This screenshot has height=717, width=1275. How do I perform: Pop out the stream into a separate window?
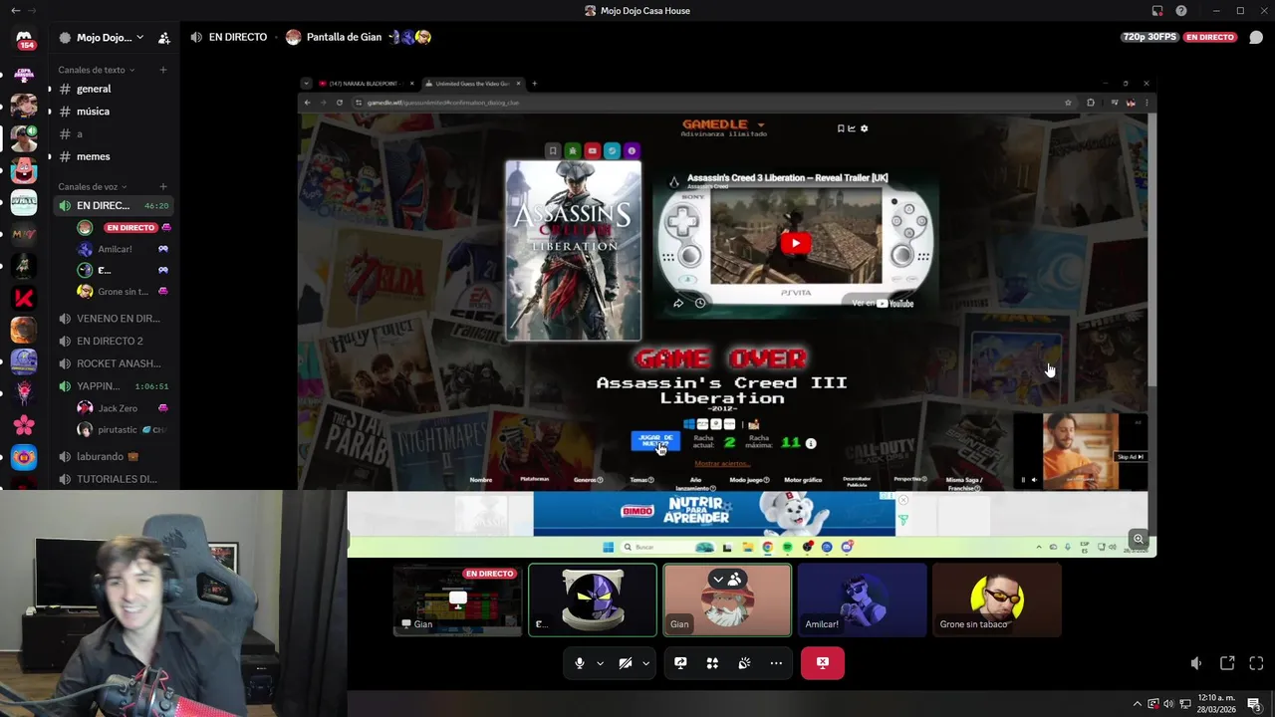pos(1227,663)
